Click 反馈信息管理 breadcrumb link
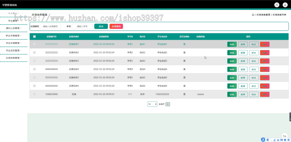This screenshot has height=142, width=291. (x=263, y=15)
